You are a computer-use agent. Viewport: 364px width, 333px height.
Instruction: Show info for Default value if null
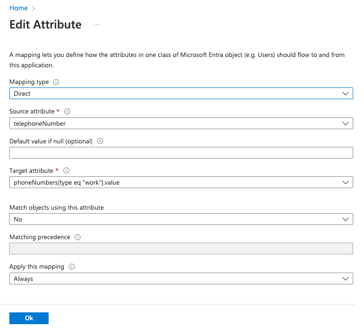pos(100,141)
